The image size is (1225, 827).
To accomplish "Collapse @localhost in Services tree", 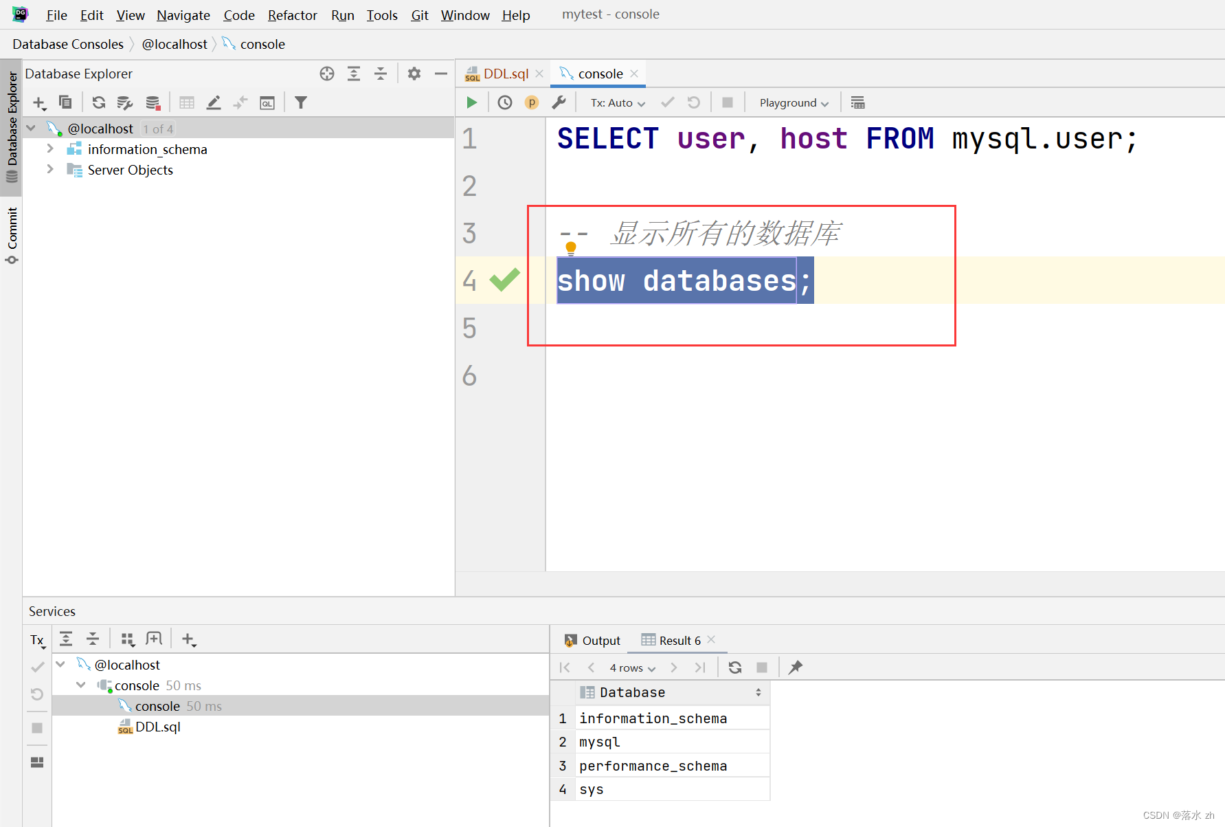I will coord(60,664).
